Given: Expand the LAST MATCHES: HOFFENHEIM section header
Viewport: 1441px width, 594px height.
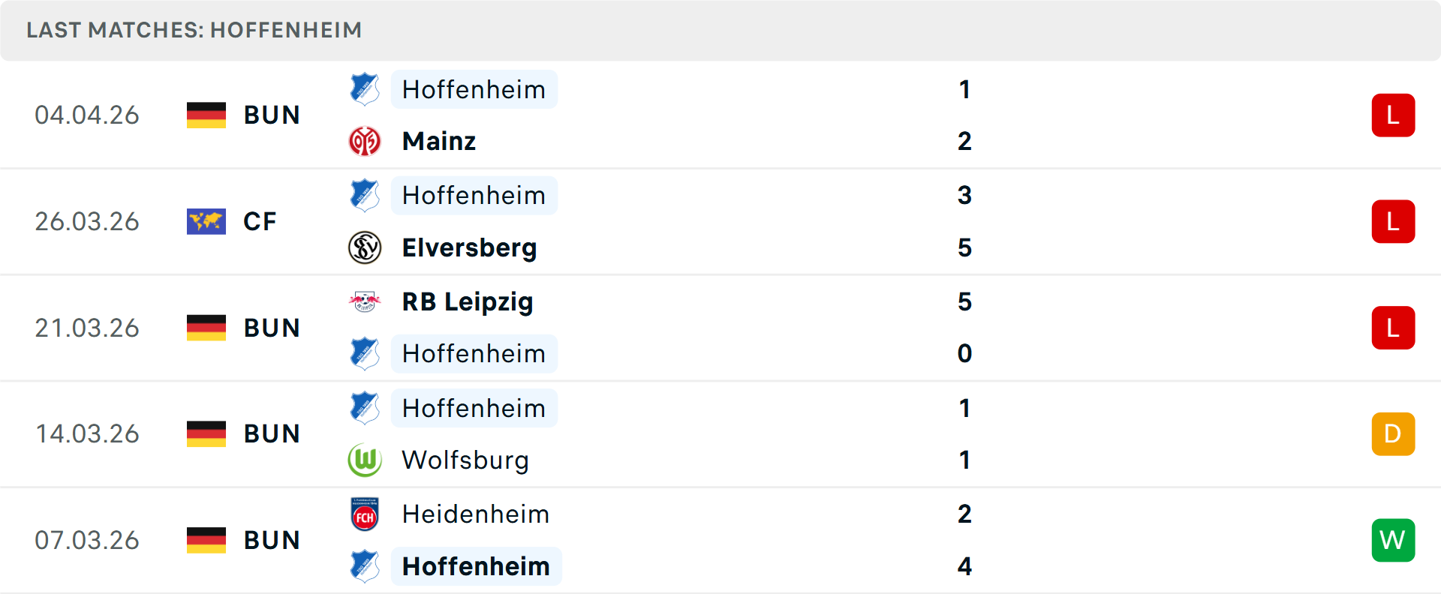Looking at the screenshot, I should tap(194, 30).
